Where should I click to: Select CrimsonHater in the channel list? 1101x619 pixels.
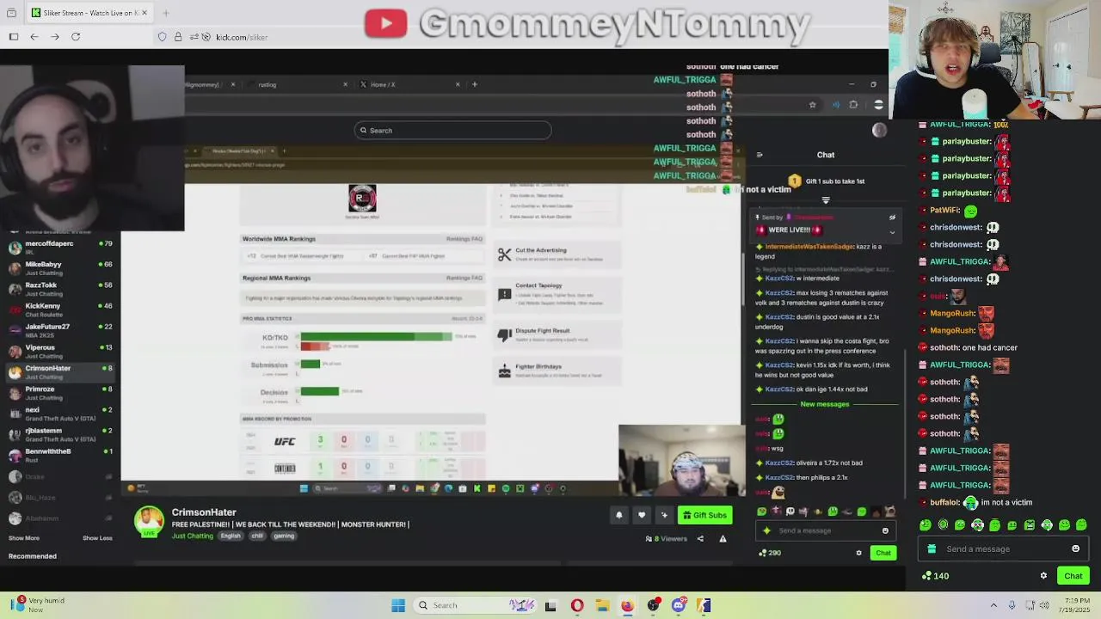(x=58, y=371)
